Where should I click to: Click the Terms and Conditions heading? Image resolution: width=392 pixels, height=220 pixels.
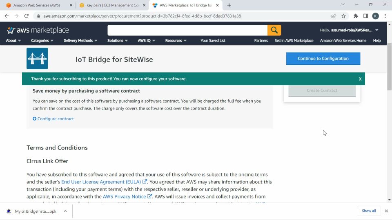pyautogui.click(x=57, y=147)
